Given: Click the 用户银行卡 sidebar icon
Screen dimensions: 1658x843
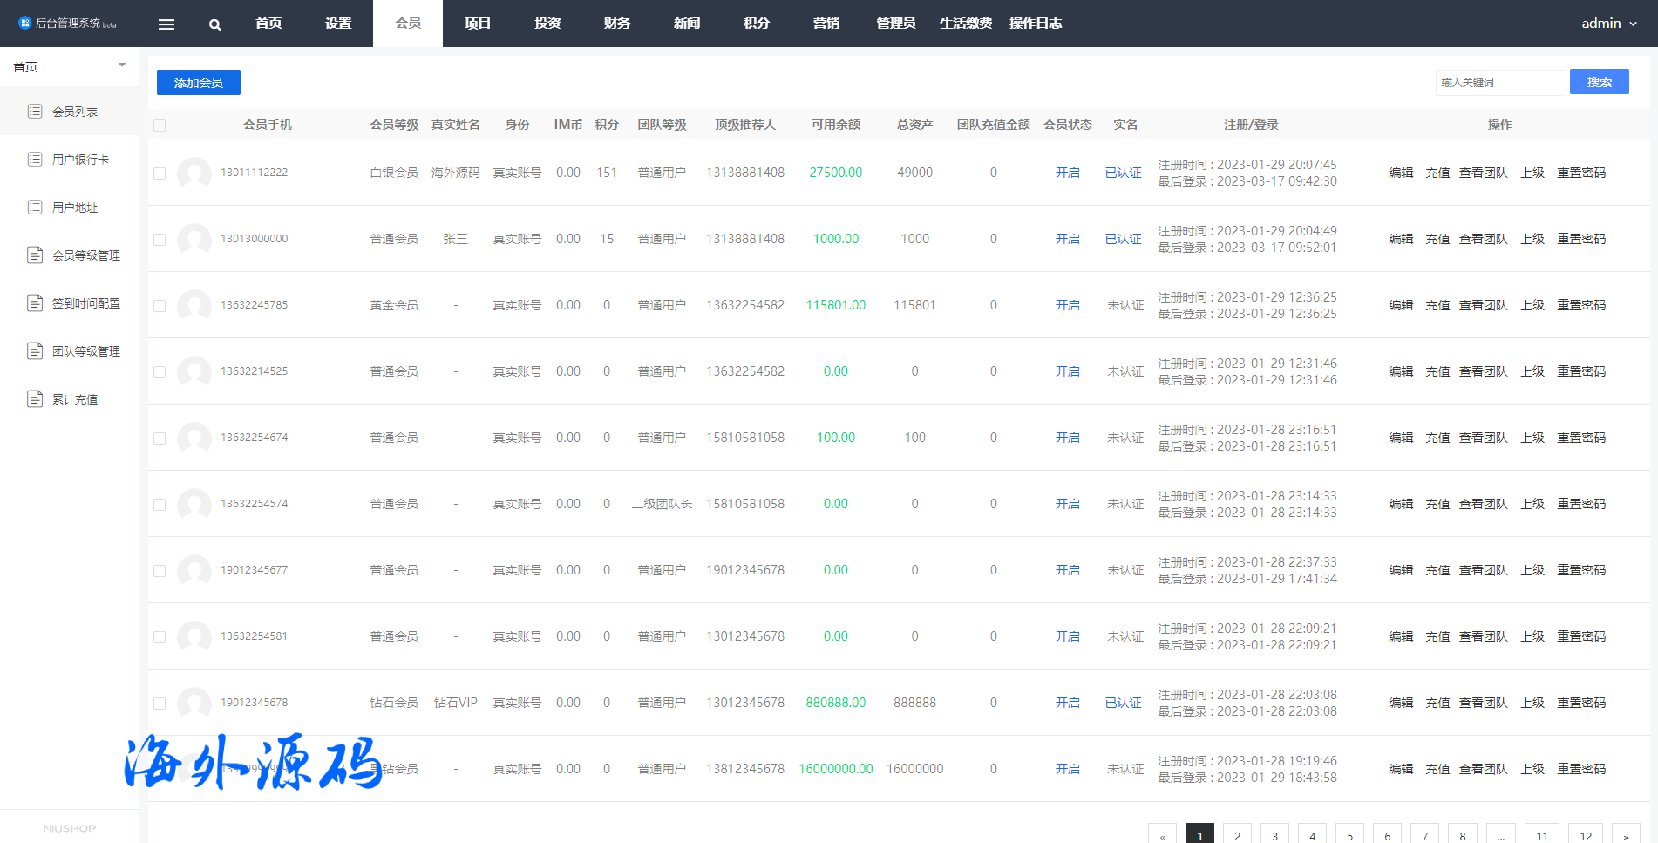Looking at the screenshot, I should 35,159.
